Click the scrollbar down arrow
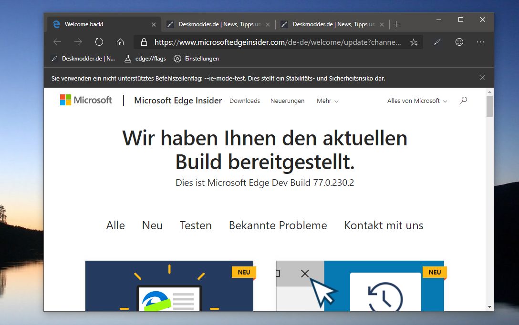The width and height of the screenshot is (519, 325). tap(489, 307)
